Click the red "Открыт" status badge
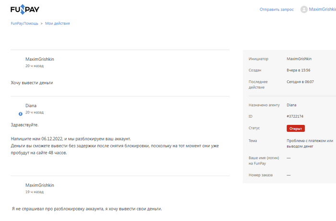The width and height of the screenshot is (336, 221). tap(296, 128)
